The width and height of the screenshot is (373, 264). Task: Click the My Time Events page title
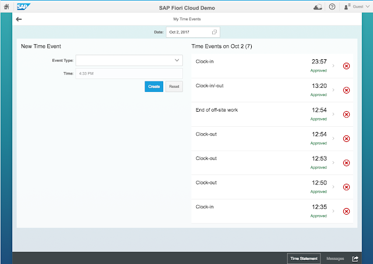(x=187, y=19)
